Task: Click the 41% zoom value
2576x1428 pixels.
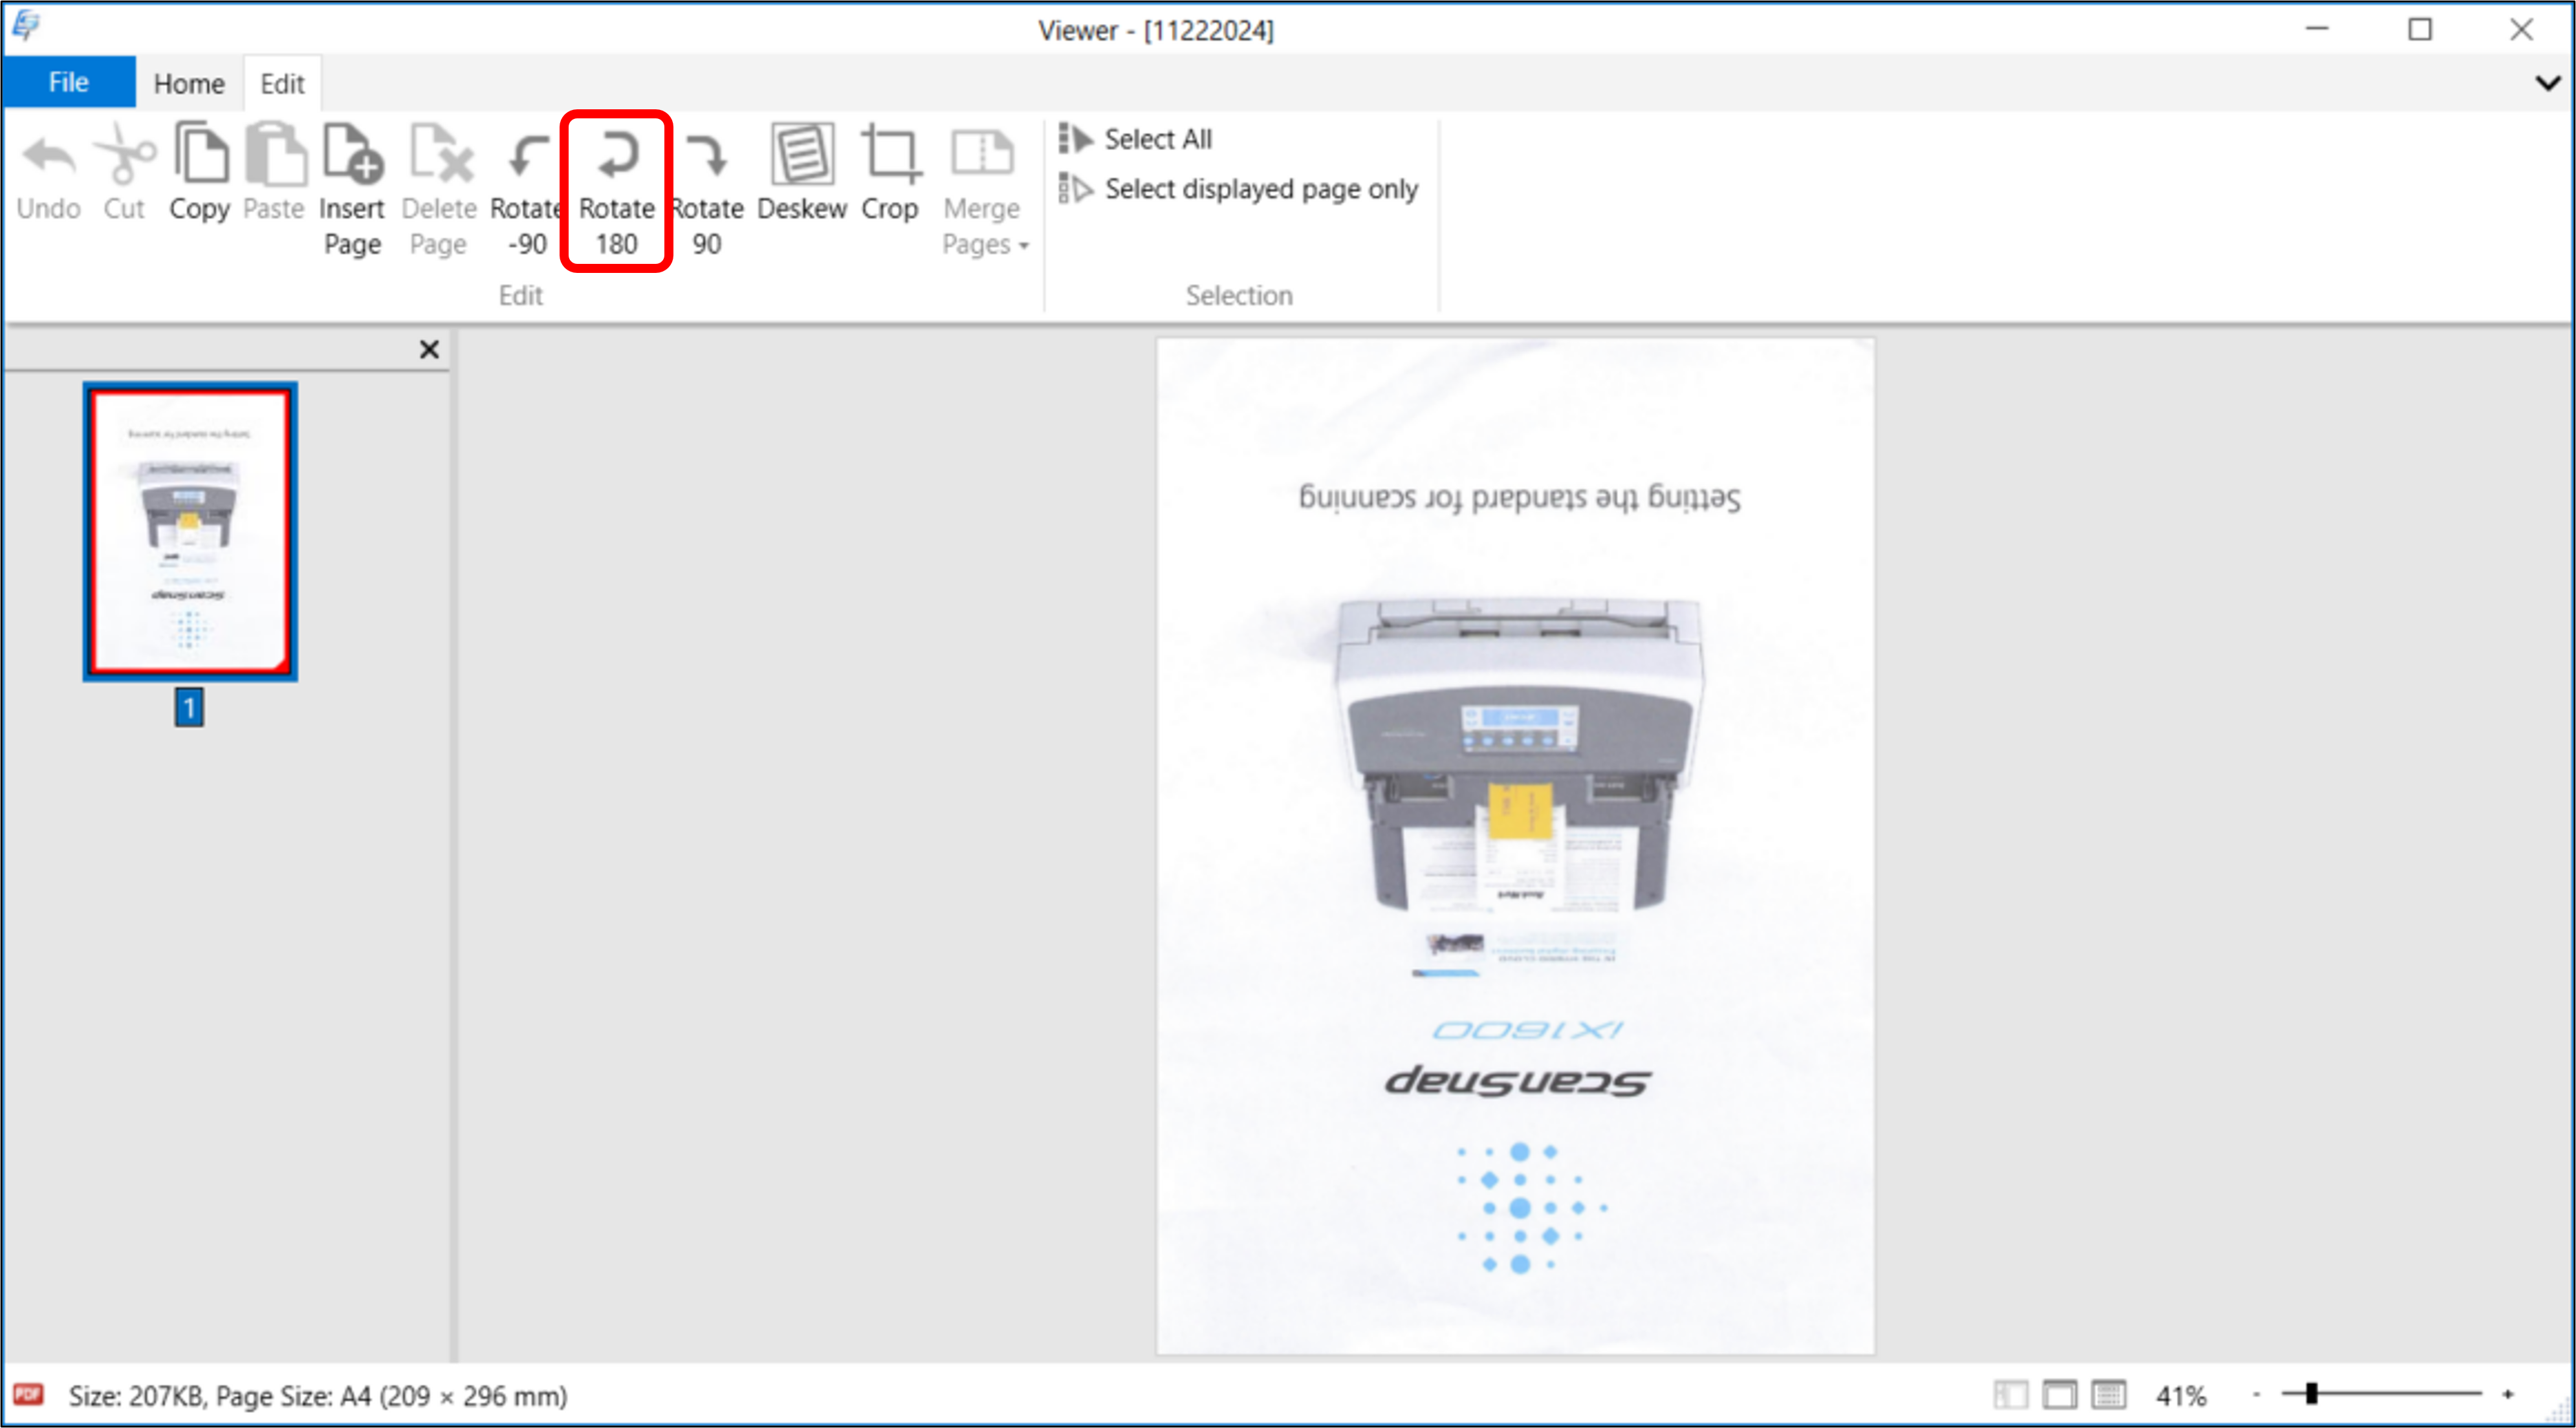Action: tap(2181, 1396)
